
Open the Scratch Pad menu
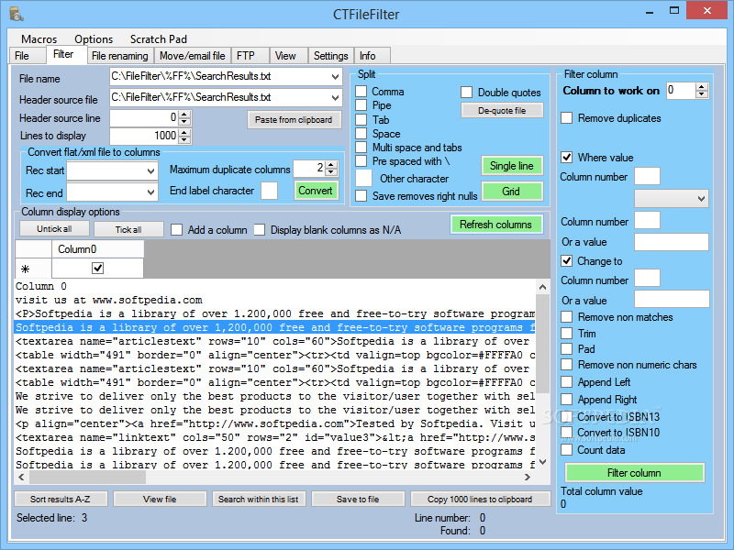158,39
